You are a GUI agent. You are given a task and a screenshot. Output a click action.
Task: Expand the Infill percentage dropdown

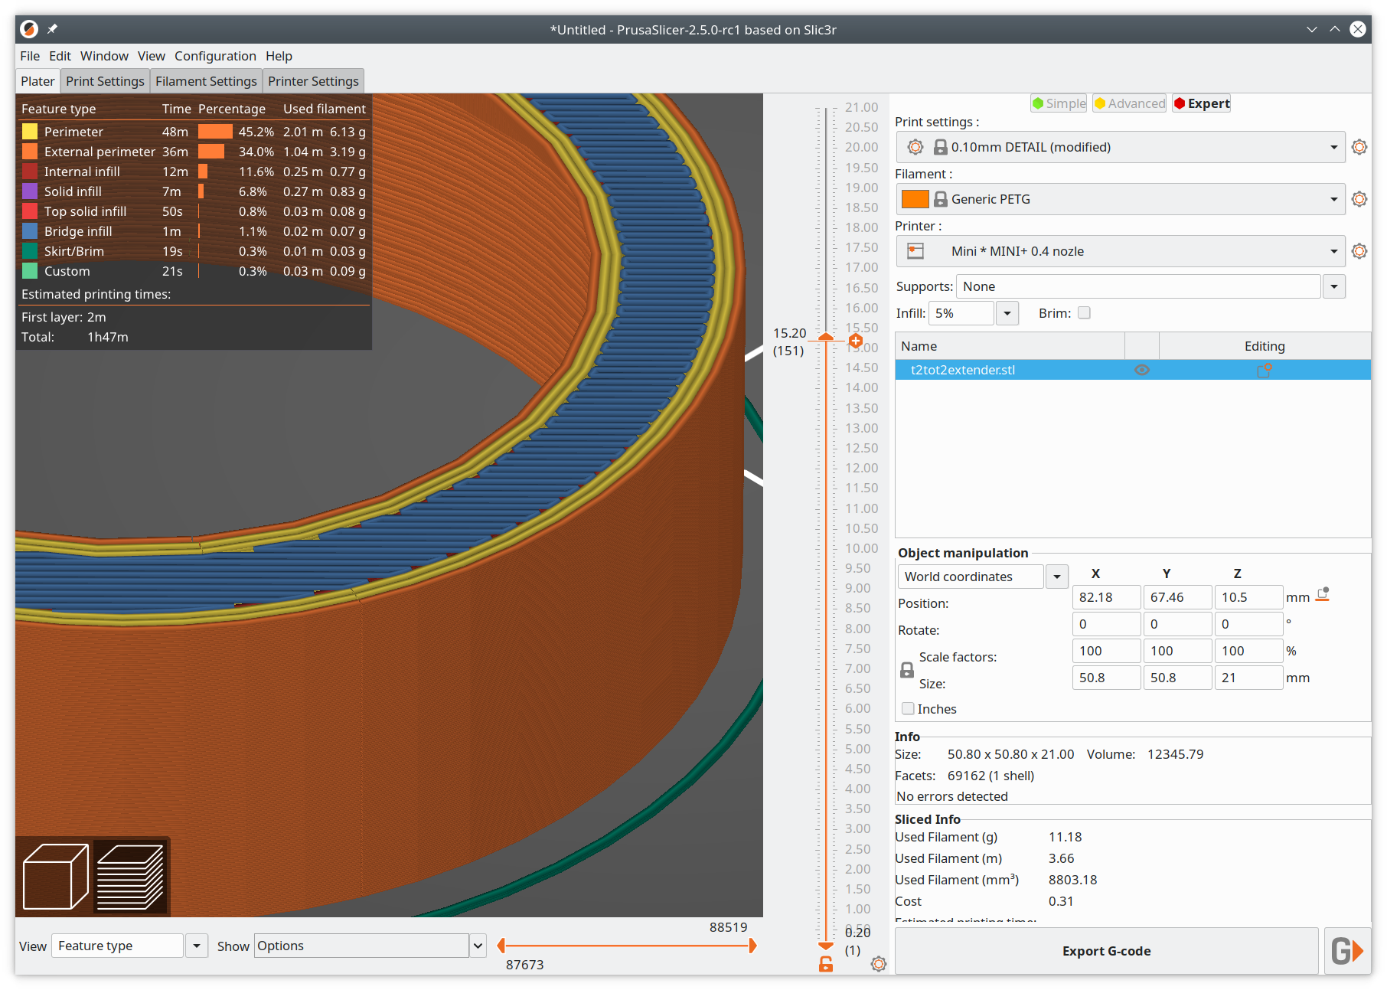tap(1007, 313)
